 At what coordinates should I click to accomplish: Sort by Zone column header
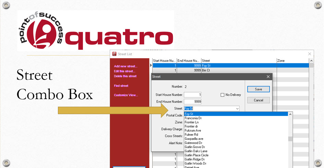(293, 61)
